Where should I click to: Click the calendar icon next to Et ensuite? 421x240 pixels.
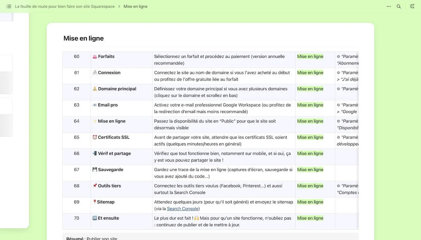click(x=95, y=218)
